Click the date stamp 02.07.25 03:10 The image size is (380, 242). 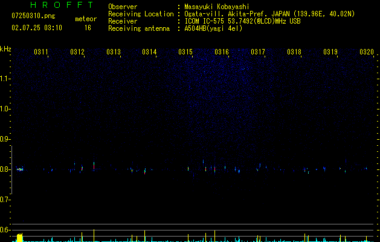click(37, 28)
